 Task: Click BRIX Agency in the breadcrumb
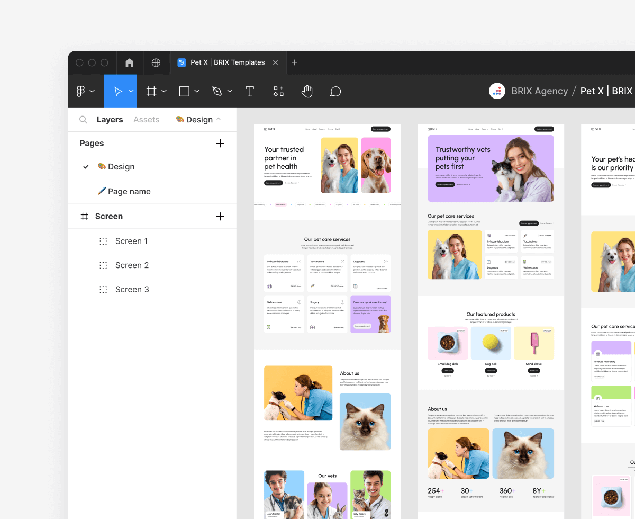click(539, 91)
